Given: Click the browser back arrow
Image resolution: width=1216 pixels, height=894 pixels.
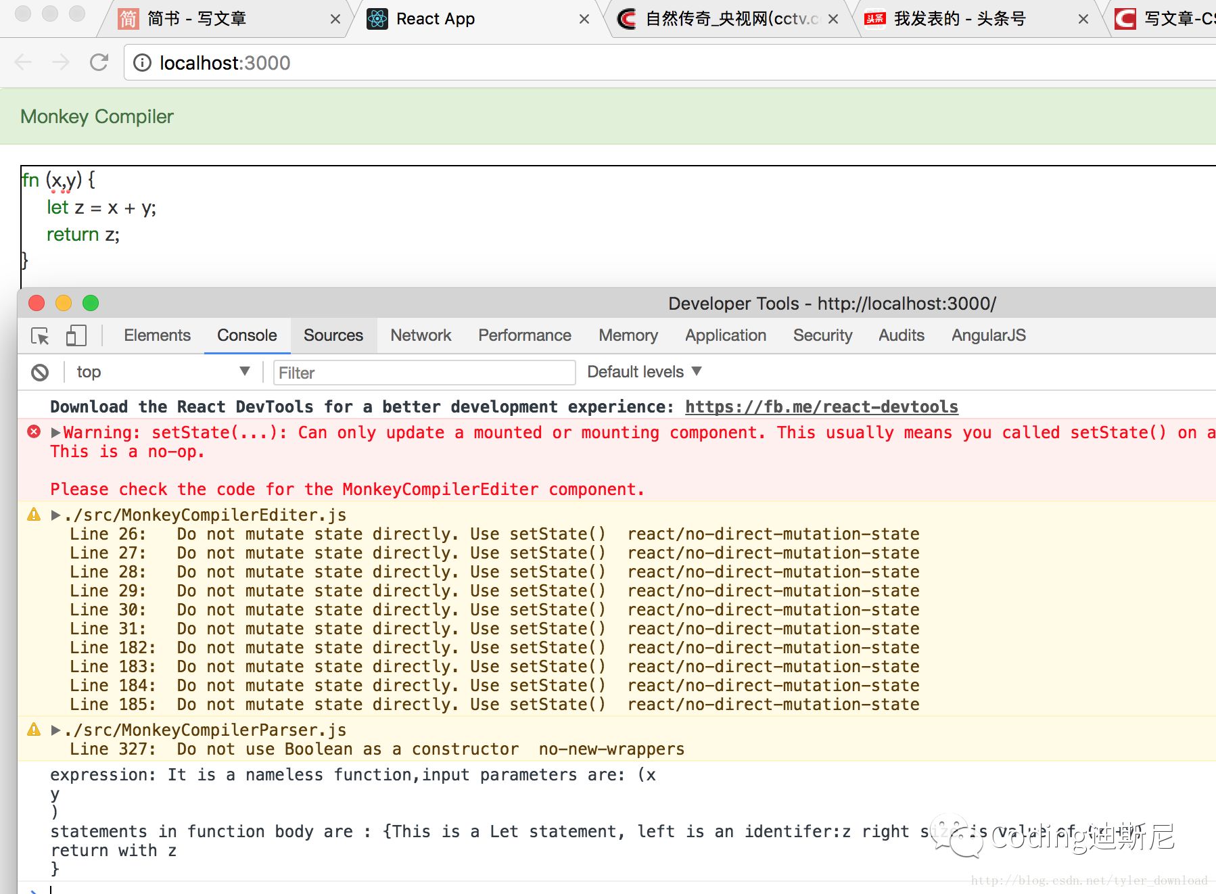Looking at the screenshot, I should coord(23,63).
